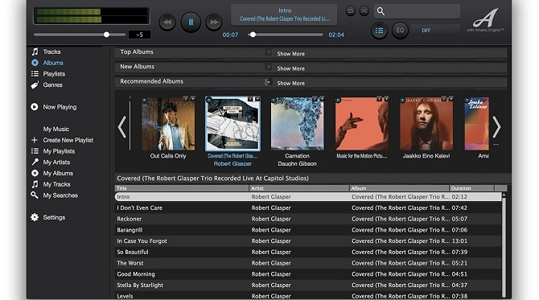Expand the Top Albums section arrow
Viewport: 539px width, 300px height.
[x=269, y=52]
